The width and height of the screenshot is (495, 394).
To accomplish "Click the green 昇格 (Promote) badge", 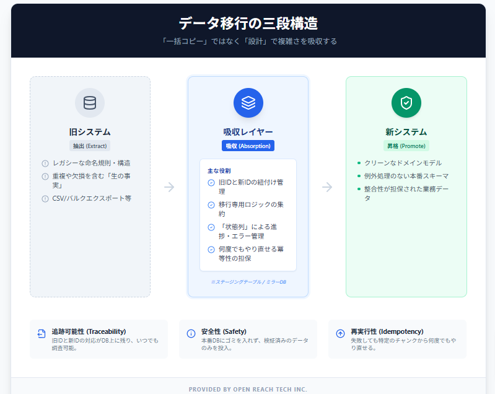I will click(x=406, y=146).
